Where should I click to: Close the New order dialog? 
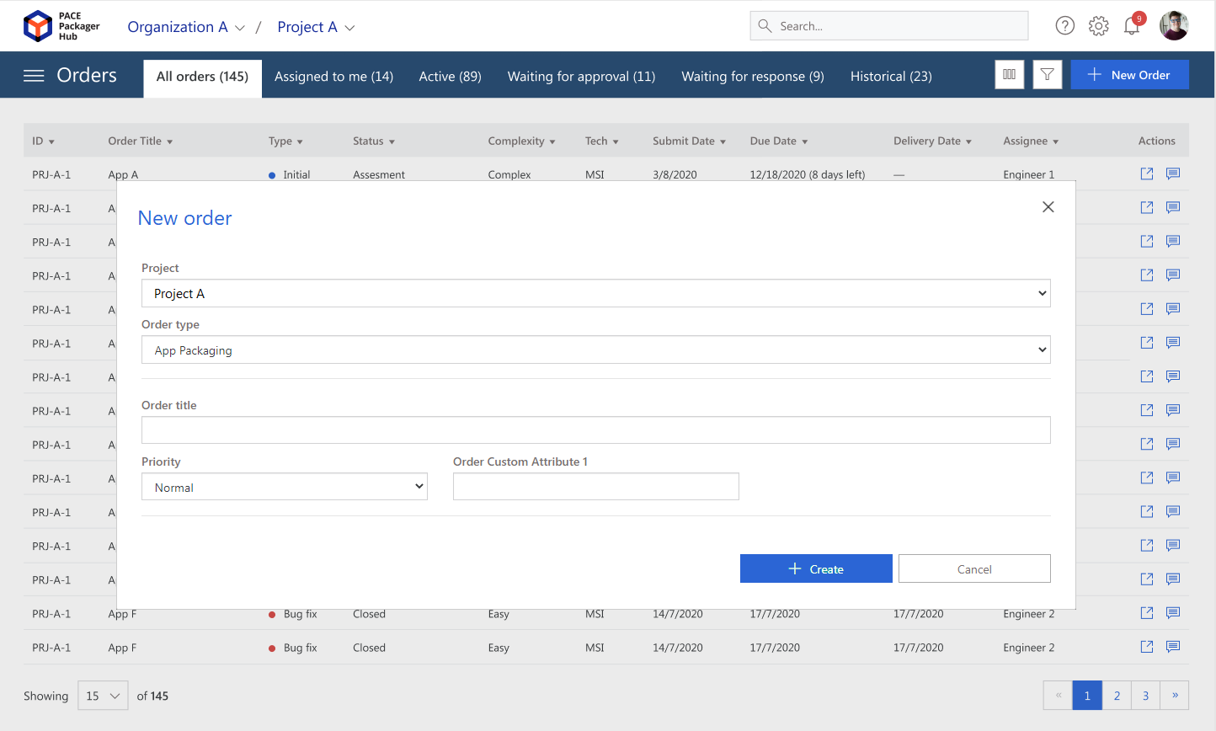coord(1048,207)
